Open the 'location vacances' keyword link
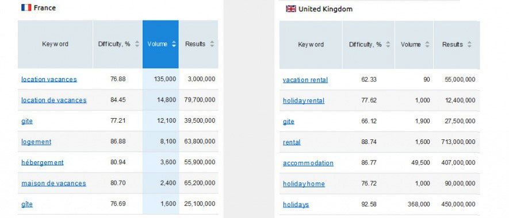 (49, 79)
